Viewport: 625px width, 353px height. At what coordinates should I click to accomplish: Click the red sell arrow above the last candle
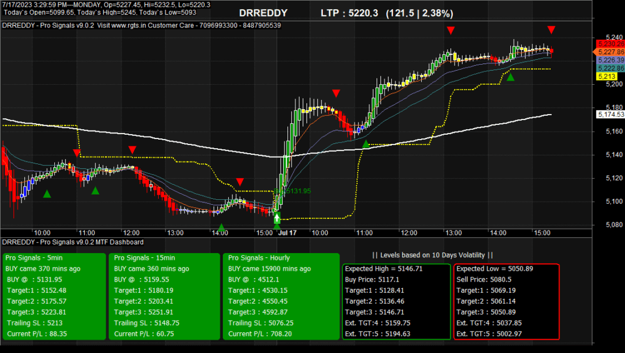click(551, 30)
